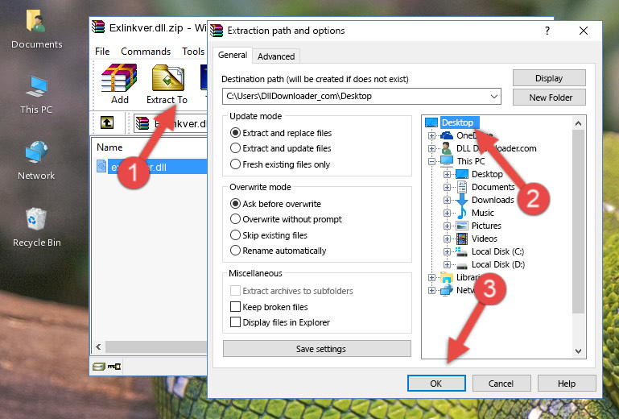
Task: Select the Videos film icon in tree
Action: pyautogui.click(x=461, y=239)
